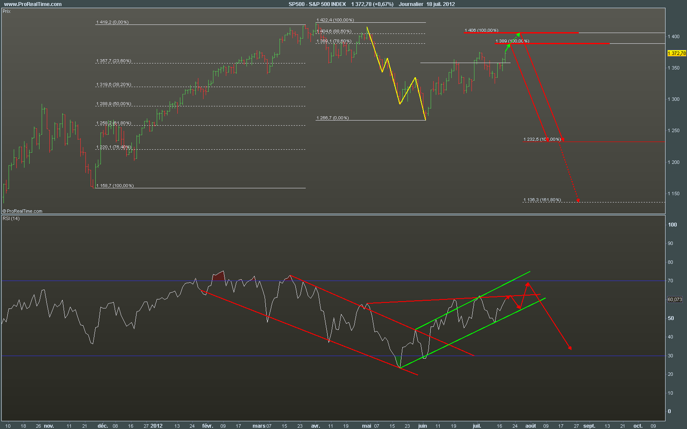The height and width of the screenshot is (429, 687).
Task: Click 'oct.' on the time axis
Action: [638, 426]
